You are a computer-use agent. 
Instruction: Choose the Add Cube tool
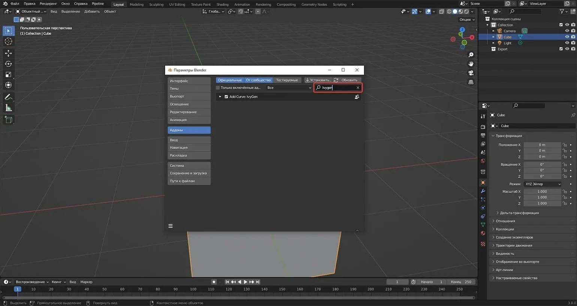8,120
